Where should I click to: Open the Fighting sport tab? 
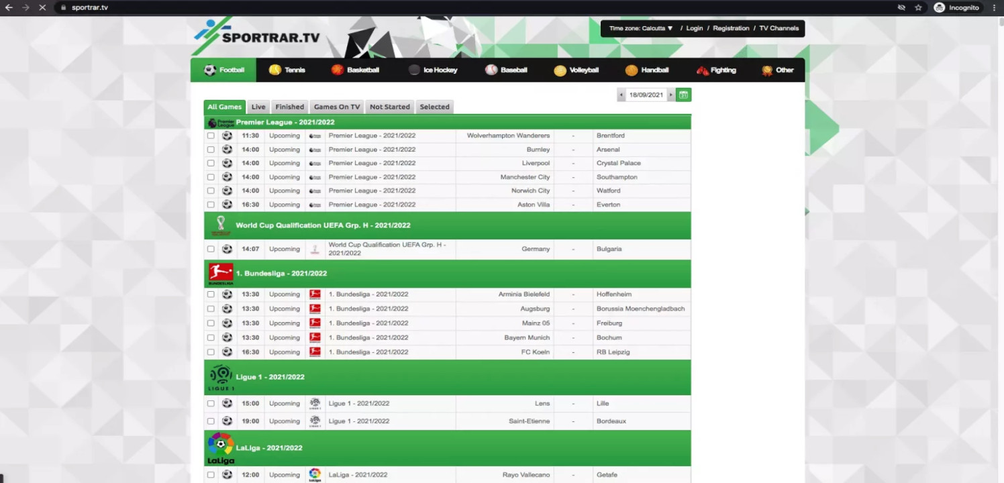pos(716,70)
